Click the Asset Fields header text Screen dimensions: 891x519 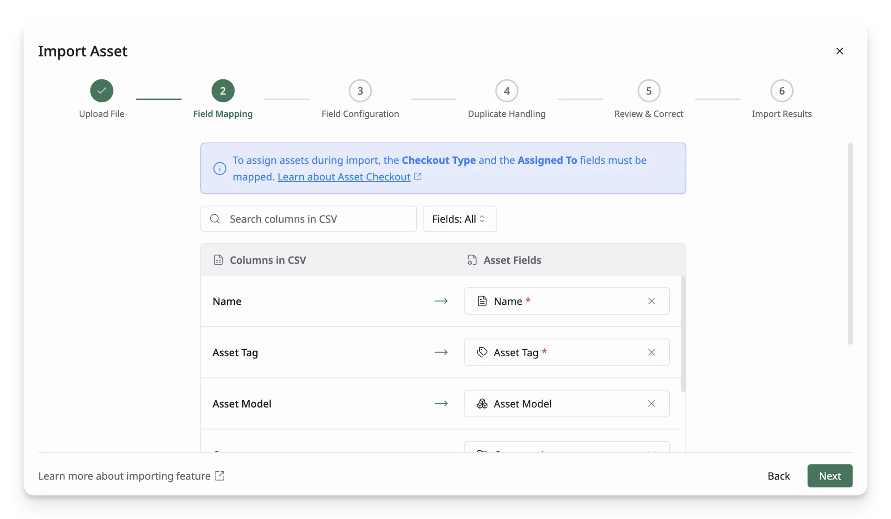pyautogui.click(x=512, y=260)
